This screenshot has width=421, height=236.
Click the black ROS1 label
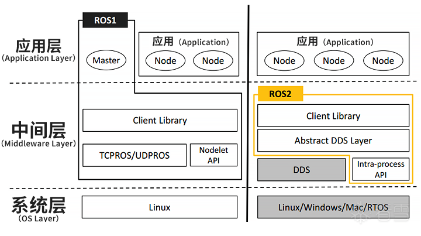[x=106, y=20]
